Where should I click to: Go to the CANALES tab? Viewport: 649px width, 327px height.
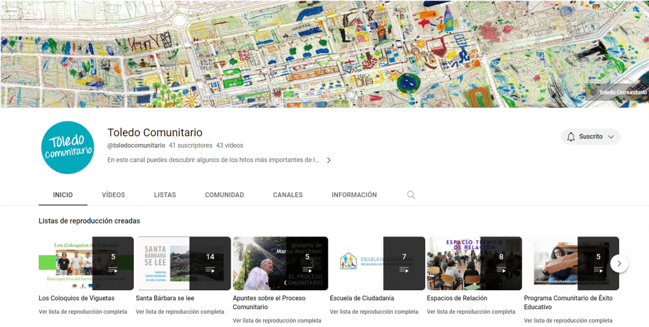coord(288,195)
